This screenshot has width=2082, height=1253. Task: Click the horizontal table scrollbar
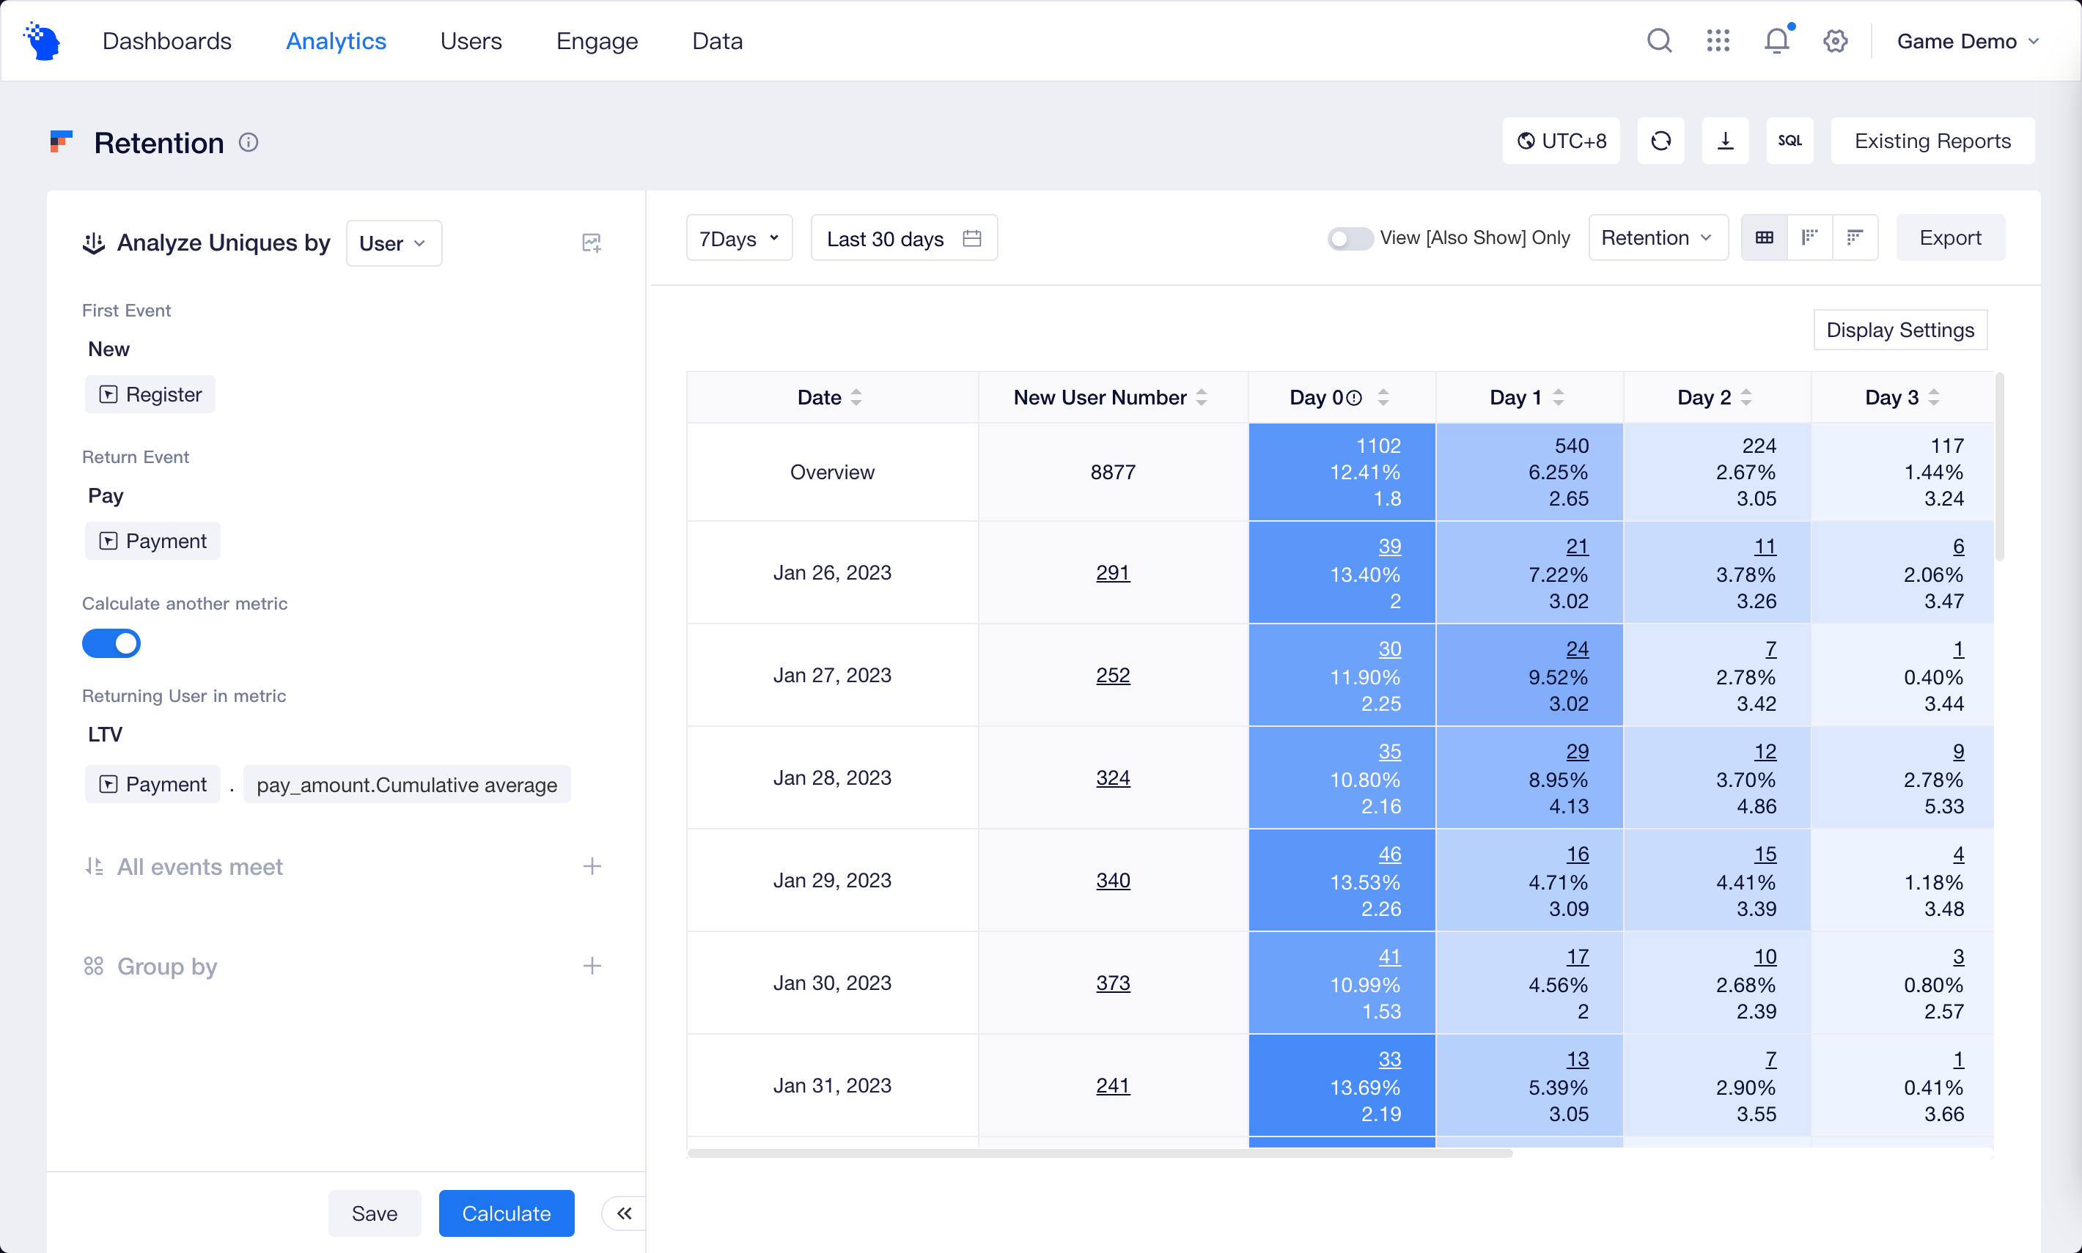pos(1100,1153)
